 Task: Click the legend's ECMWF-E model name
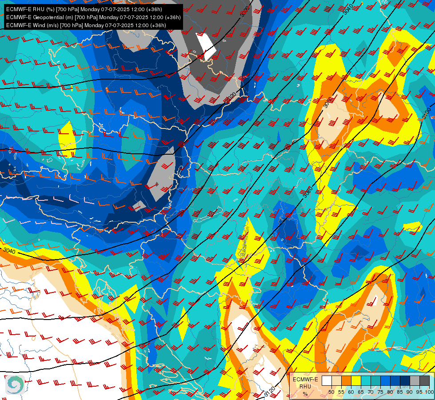tap(305, 380)
